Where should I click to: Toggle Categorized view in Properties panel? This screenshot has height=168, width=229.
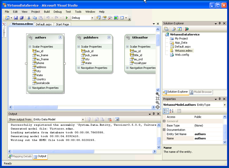pos(166,111)
